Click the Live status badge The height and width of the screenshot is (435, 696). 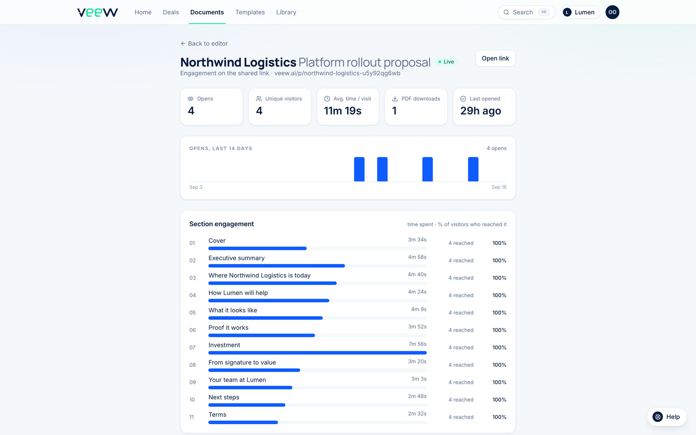click(x=446, y=62)
